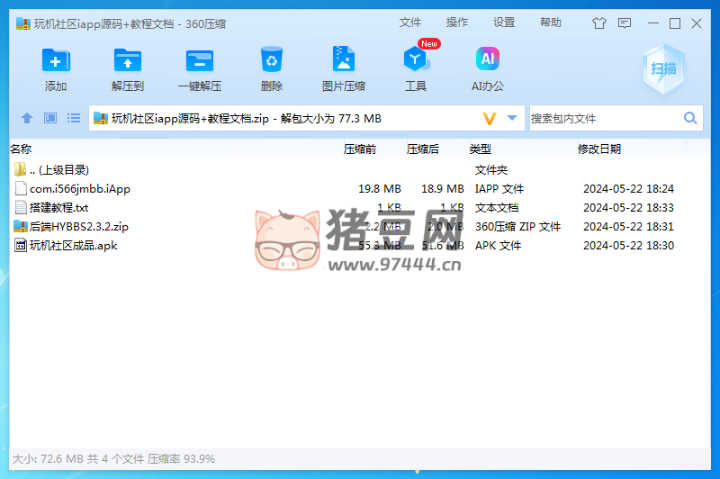This screenshot has height=479, width=720.
Task: Select the file 玩机社区成品.apk
Action: click(x=73, y=246)
